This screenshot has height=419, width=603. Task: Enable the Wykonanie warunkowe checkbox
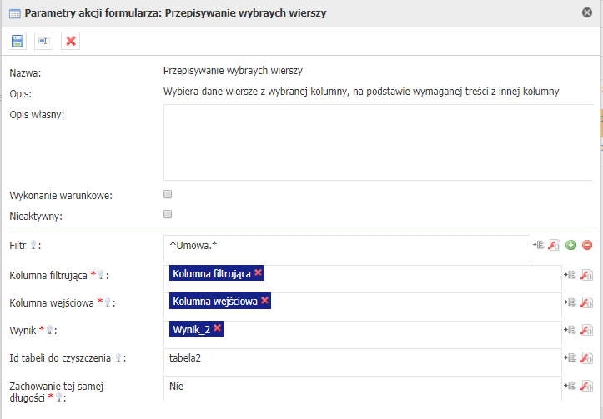[x=168, y=194]
